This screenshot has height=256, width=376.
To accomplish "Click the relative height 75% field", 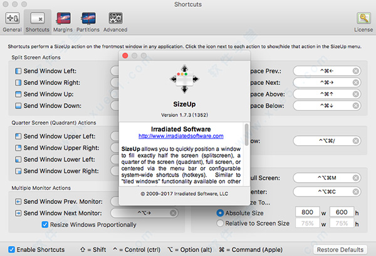I will click(342, 223).
